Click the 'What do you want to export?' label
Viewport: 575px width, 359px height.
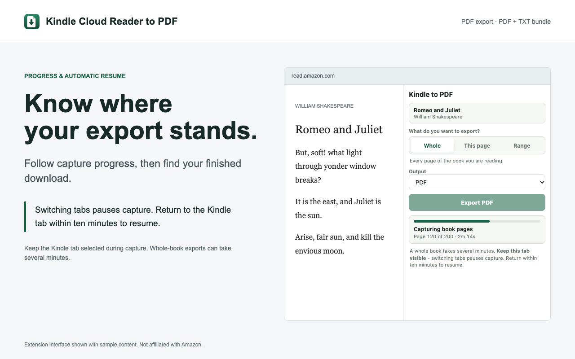[x=444, y=131]
